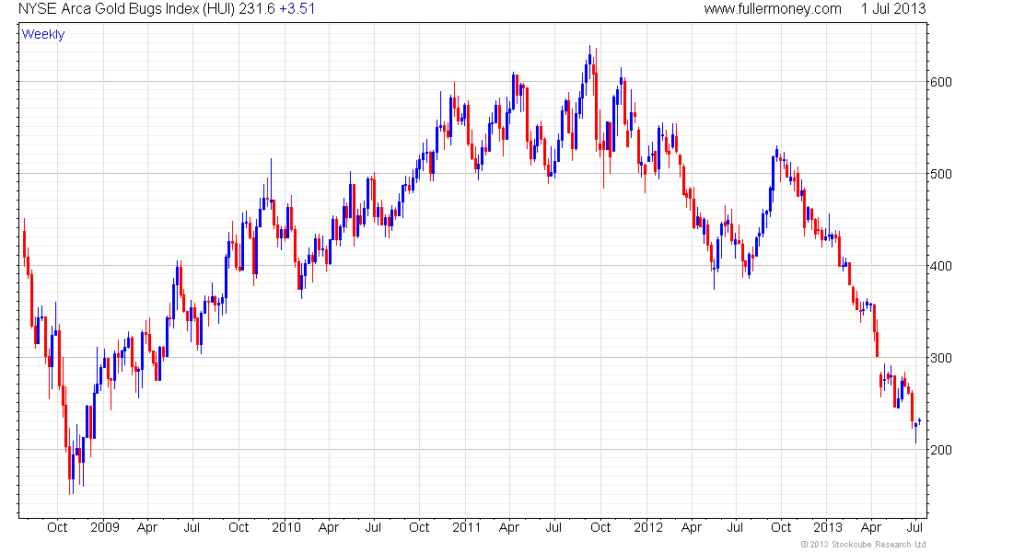Click the 200 price axis label
The width and height of the screenshot is (1013, 552).
tap(940, 450)
